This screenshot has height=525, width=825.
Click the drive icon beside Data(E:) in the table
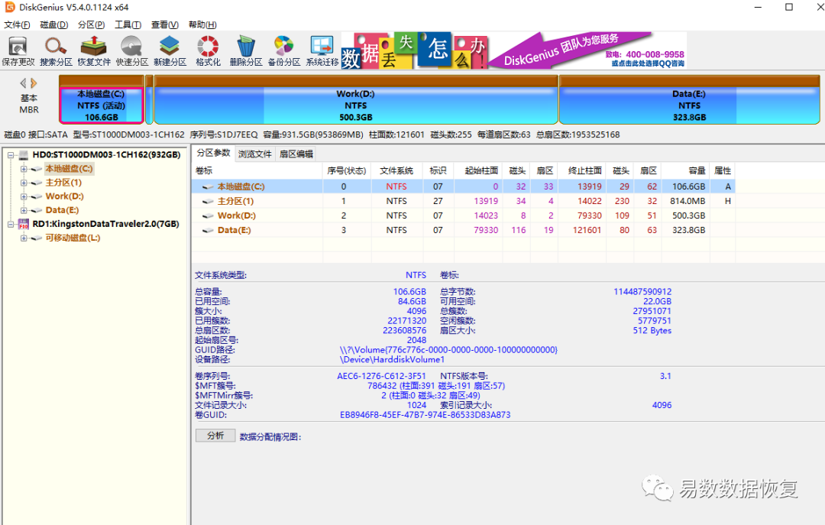point(208,230)
